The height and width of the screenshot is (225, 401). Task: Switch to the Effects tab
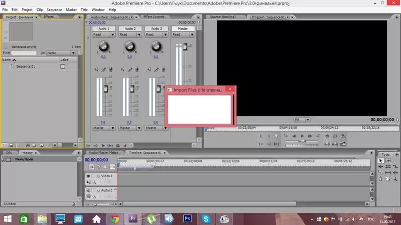(48, 17)
